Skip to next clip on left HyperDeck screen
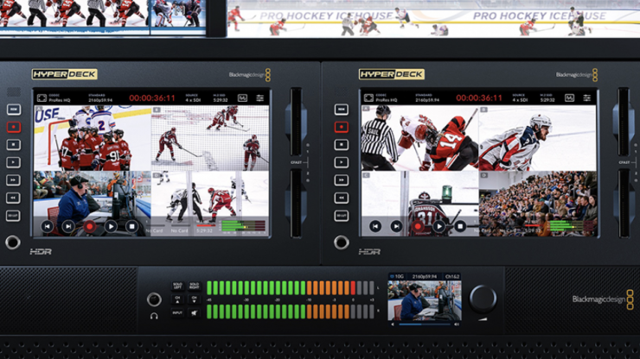The height and width of the screenshot is (359, 640). coord(68,227)
